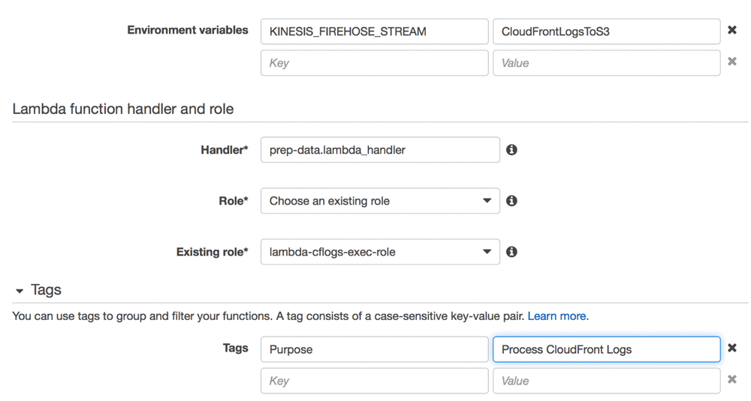Edit the Handler text field
Screen dimensions: 751x401
point(379,150)
